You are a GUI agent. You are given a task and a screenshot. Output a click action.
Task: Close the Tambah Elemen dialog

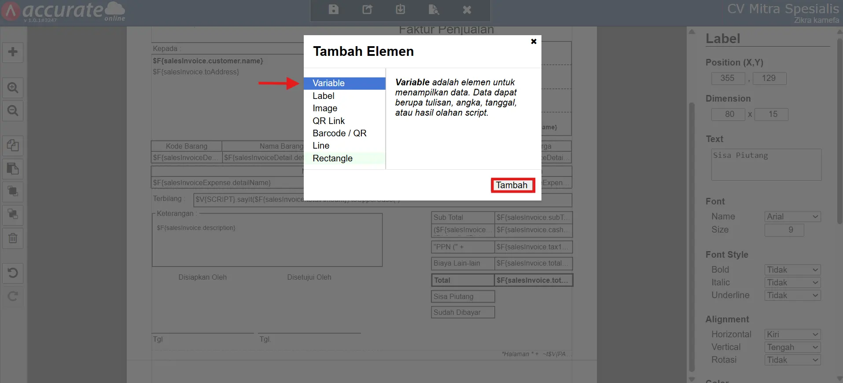(534, 41)
